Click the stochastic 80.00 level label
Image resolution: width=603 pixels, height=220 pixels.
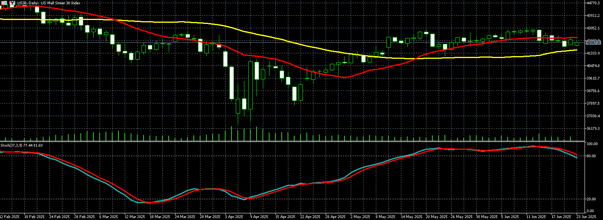(592, 156)
